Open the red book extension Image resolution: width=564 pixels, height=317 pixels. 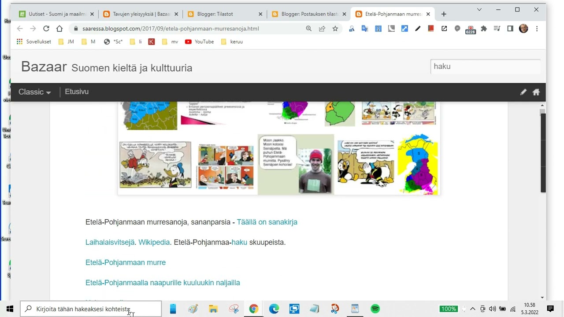coord(431,29)
